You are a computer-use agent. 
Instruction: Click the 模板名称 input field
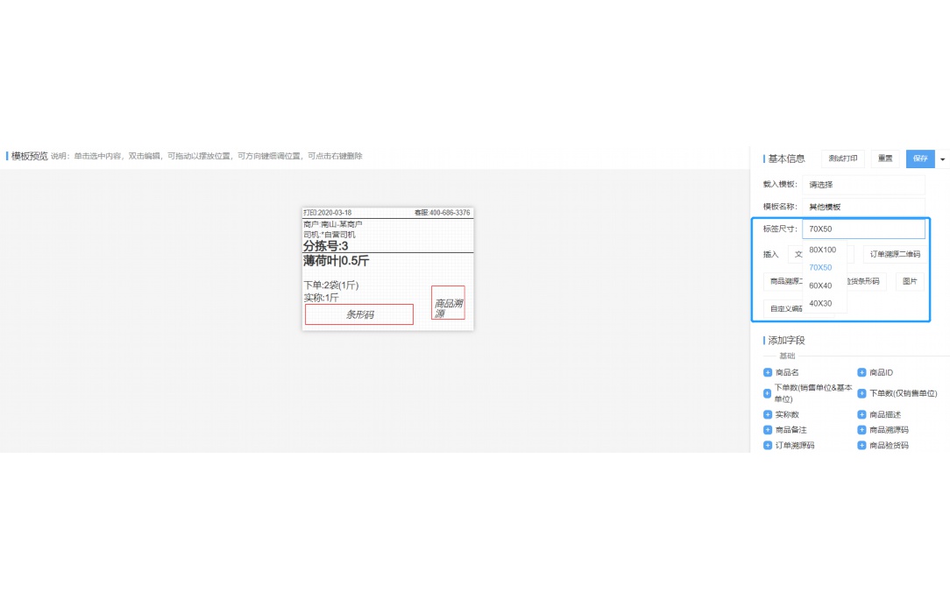tap(862, 208)
